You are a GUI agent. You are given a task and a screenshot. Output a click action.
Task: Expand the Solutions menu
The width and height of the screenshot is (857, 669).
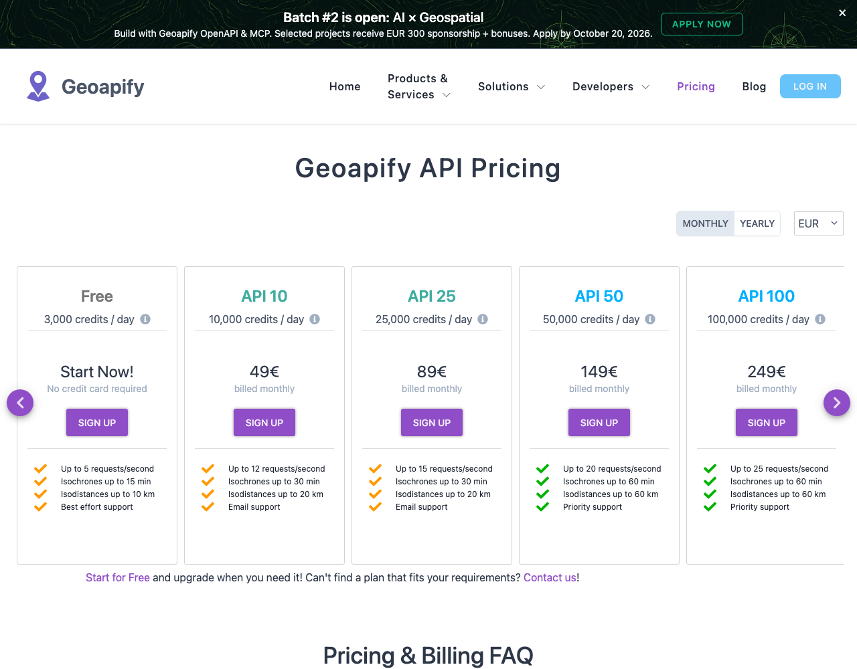pos(512,86)
